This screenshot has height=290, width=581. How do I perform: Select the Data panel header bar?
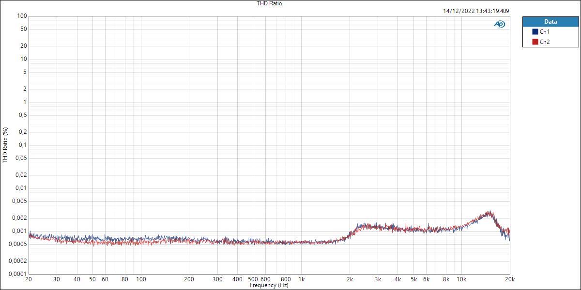click(x=551, y=21)
